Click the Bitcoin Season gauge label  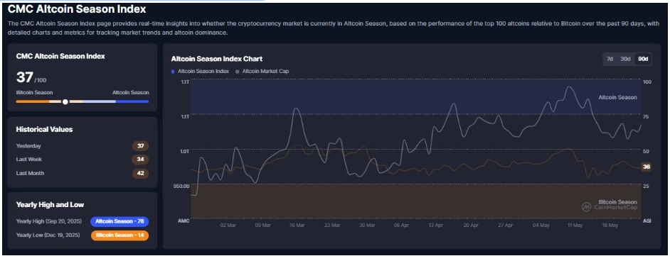tap(34, 92)
